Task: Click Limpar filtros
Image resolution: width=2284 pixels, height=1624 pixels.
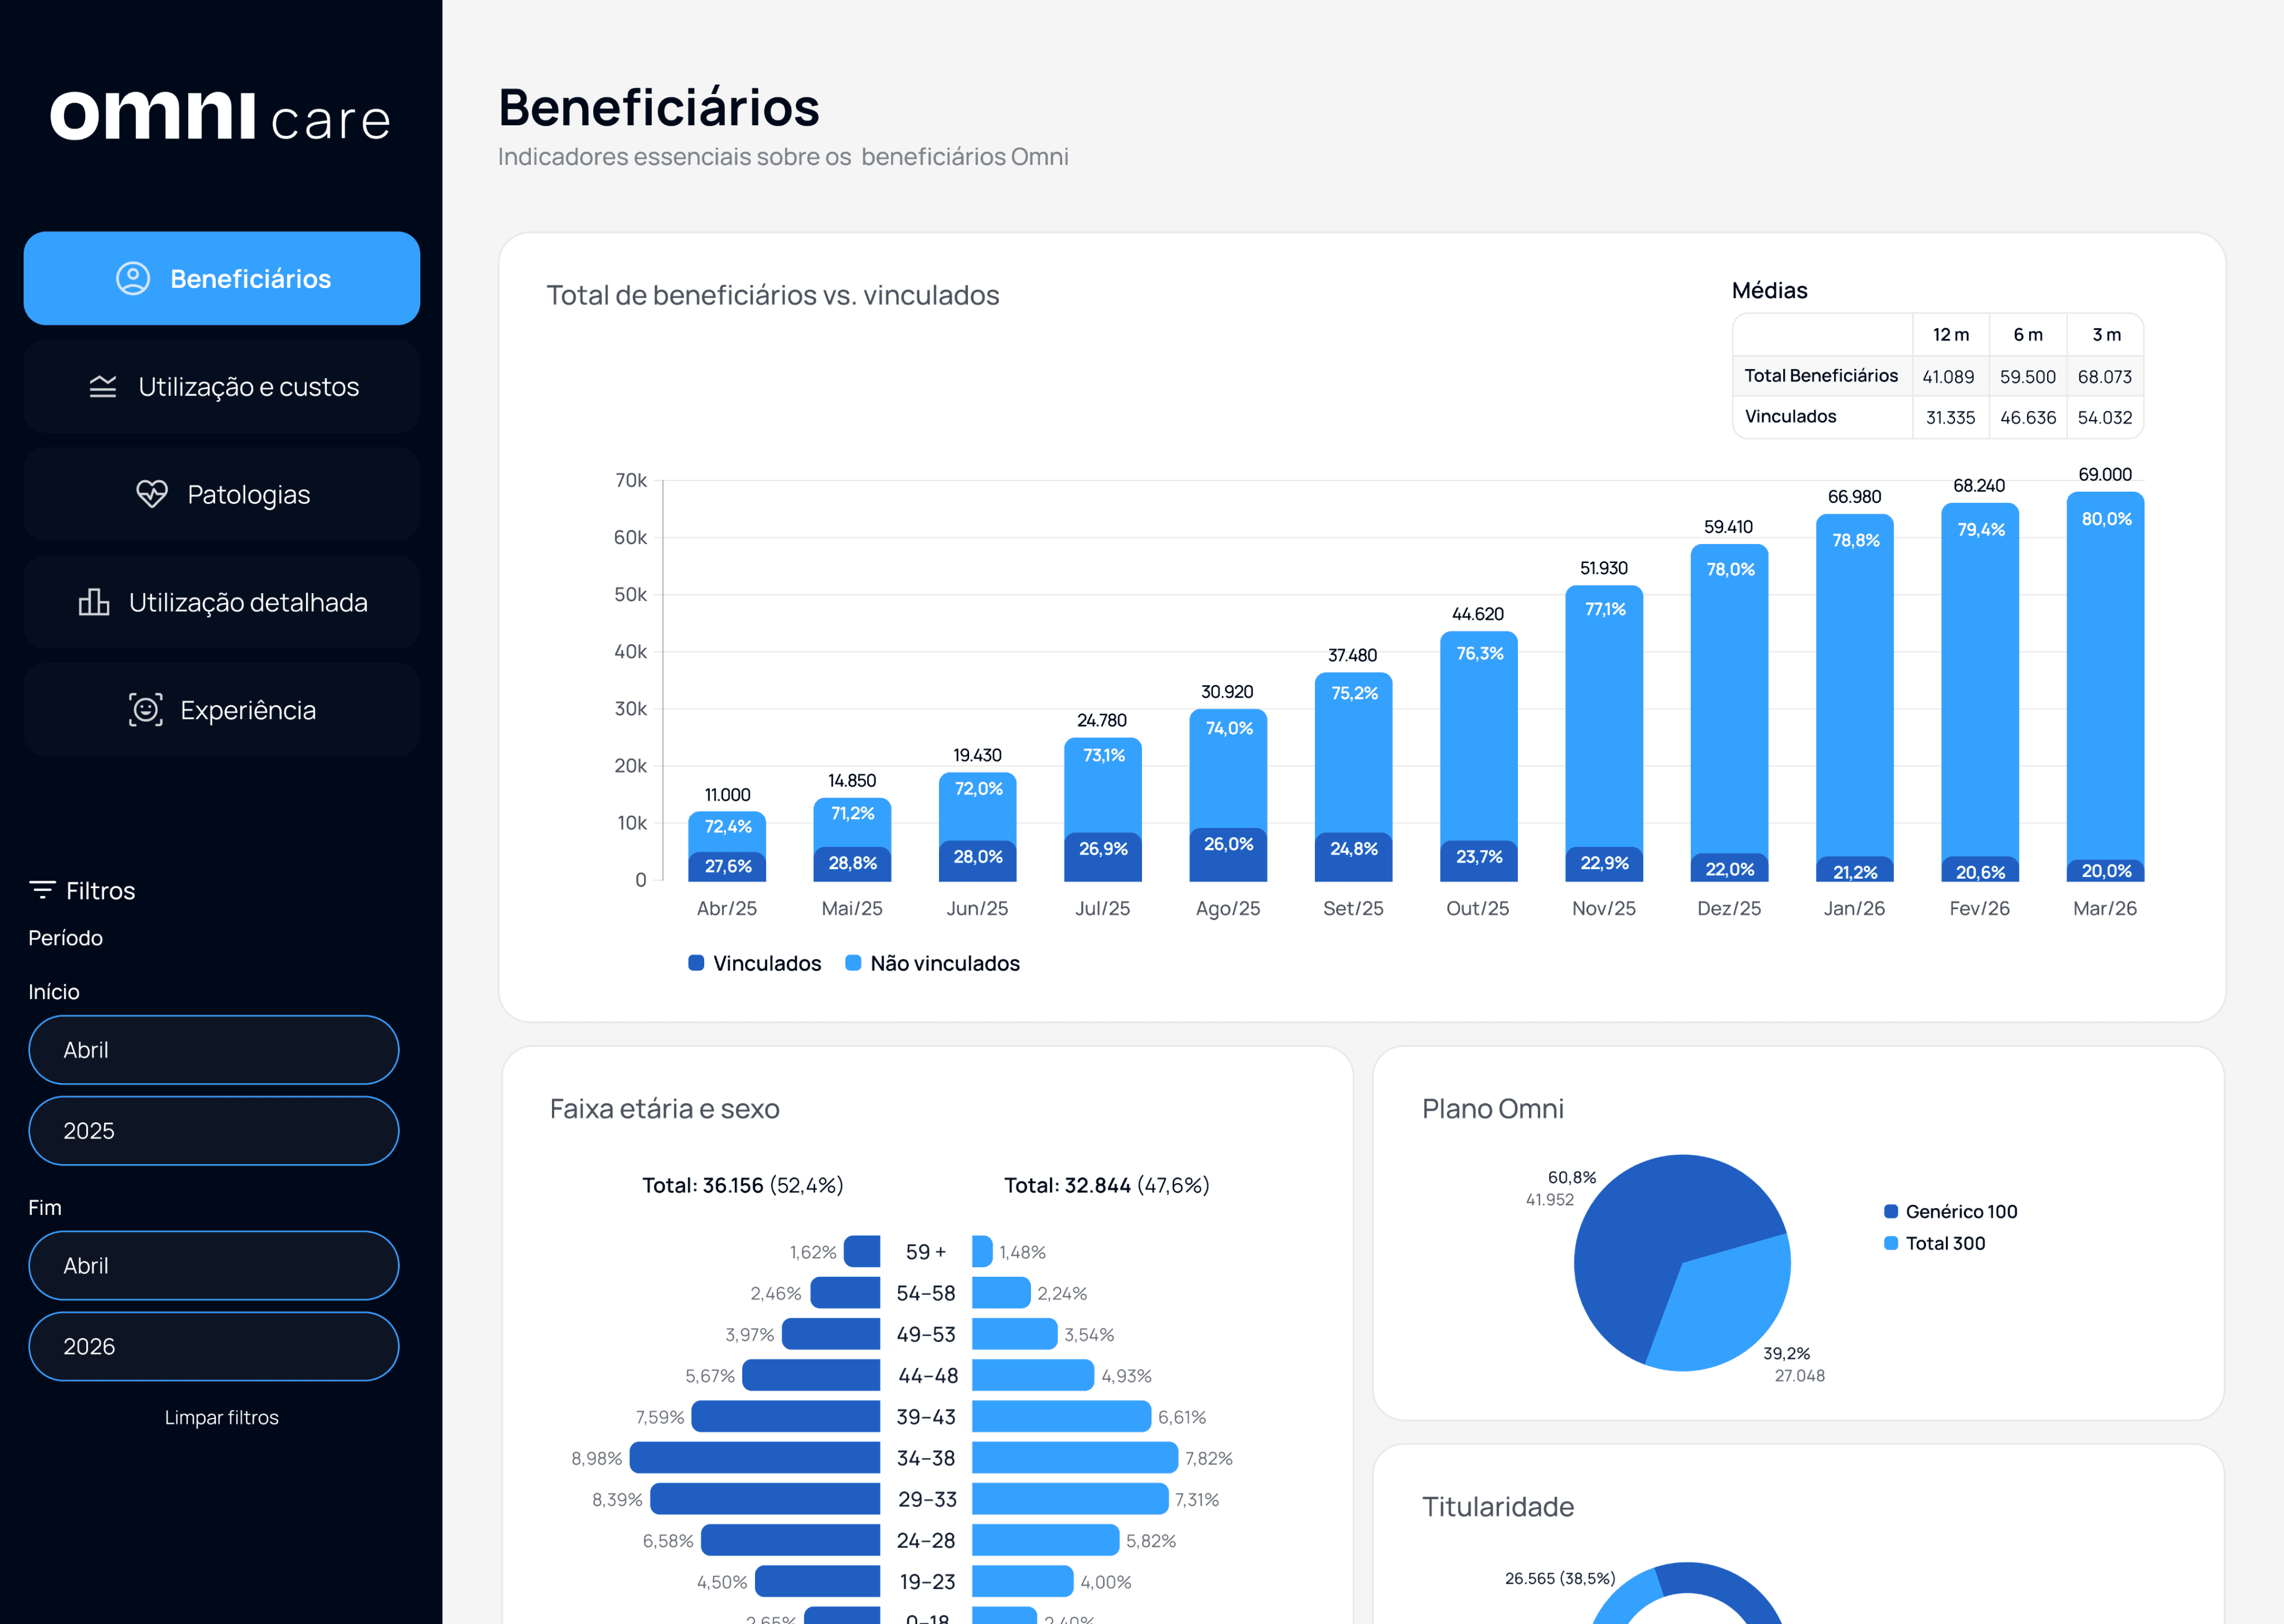Action: (x=222, y=1417)
